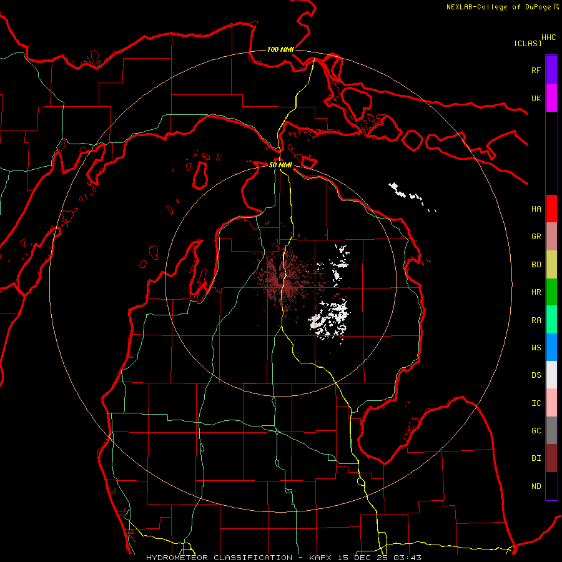Click the RA light green legend swatch
The image size is (562, 562).
point(551,320)
